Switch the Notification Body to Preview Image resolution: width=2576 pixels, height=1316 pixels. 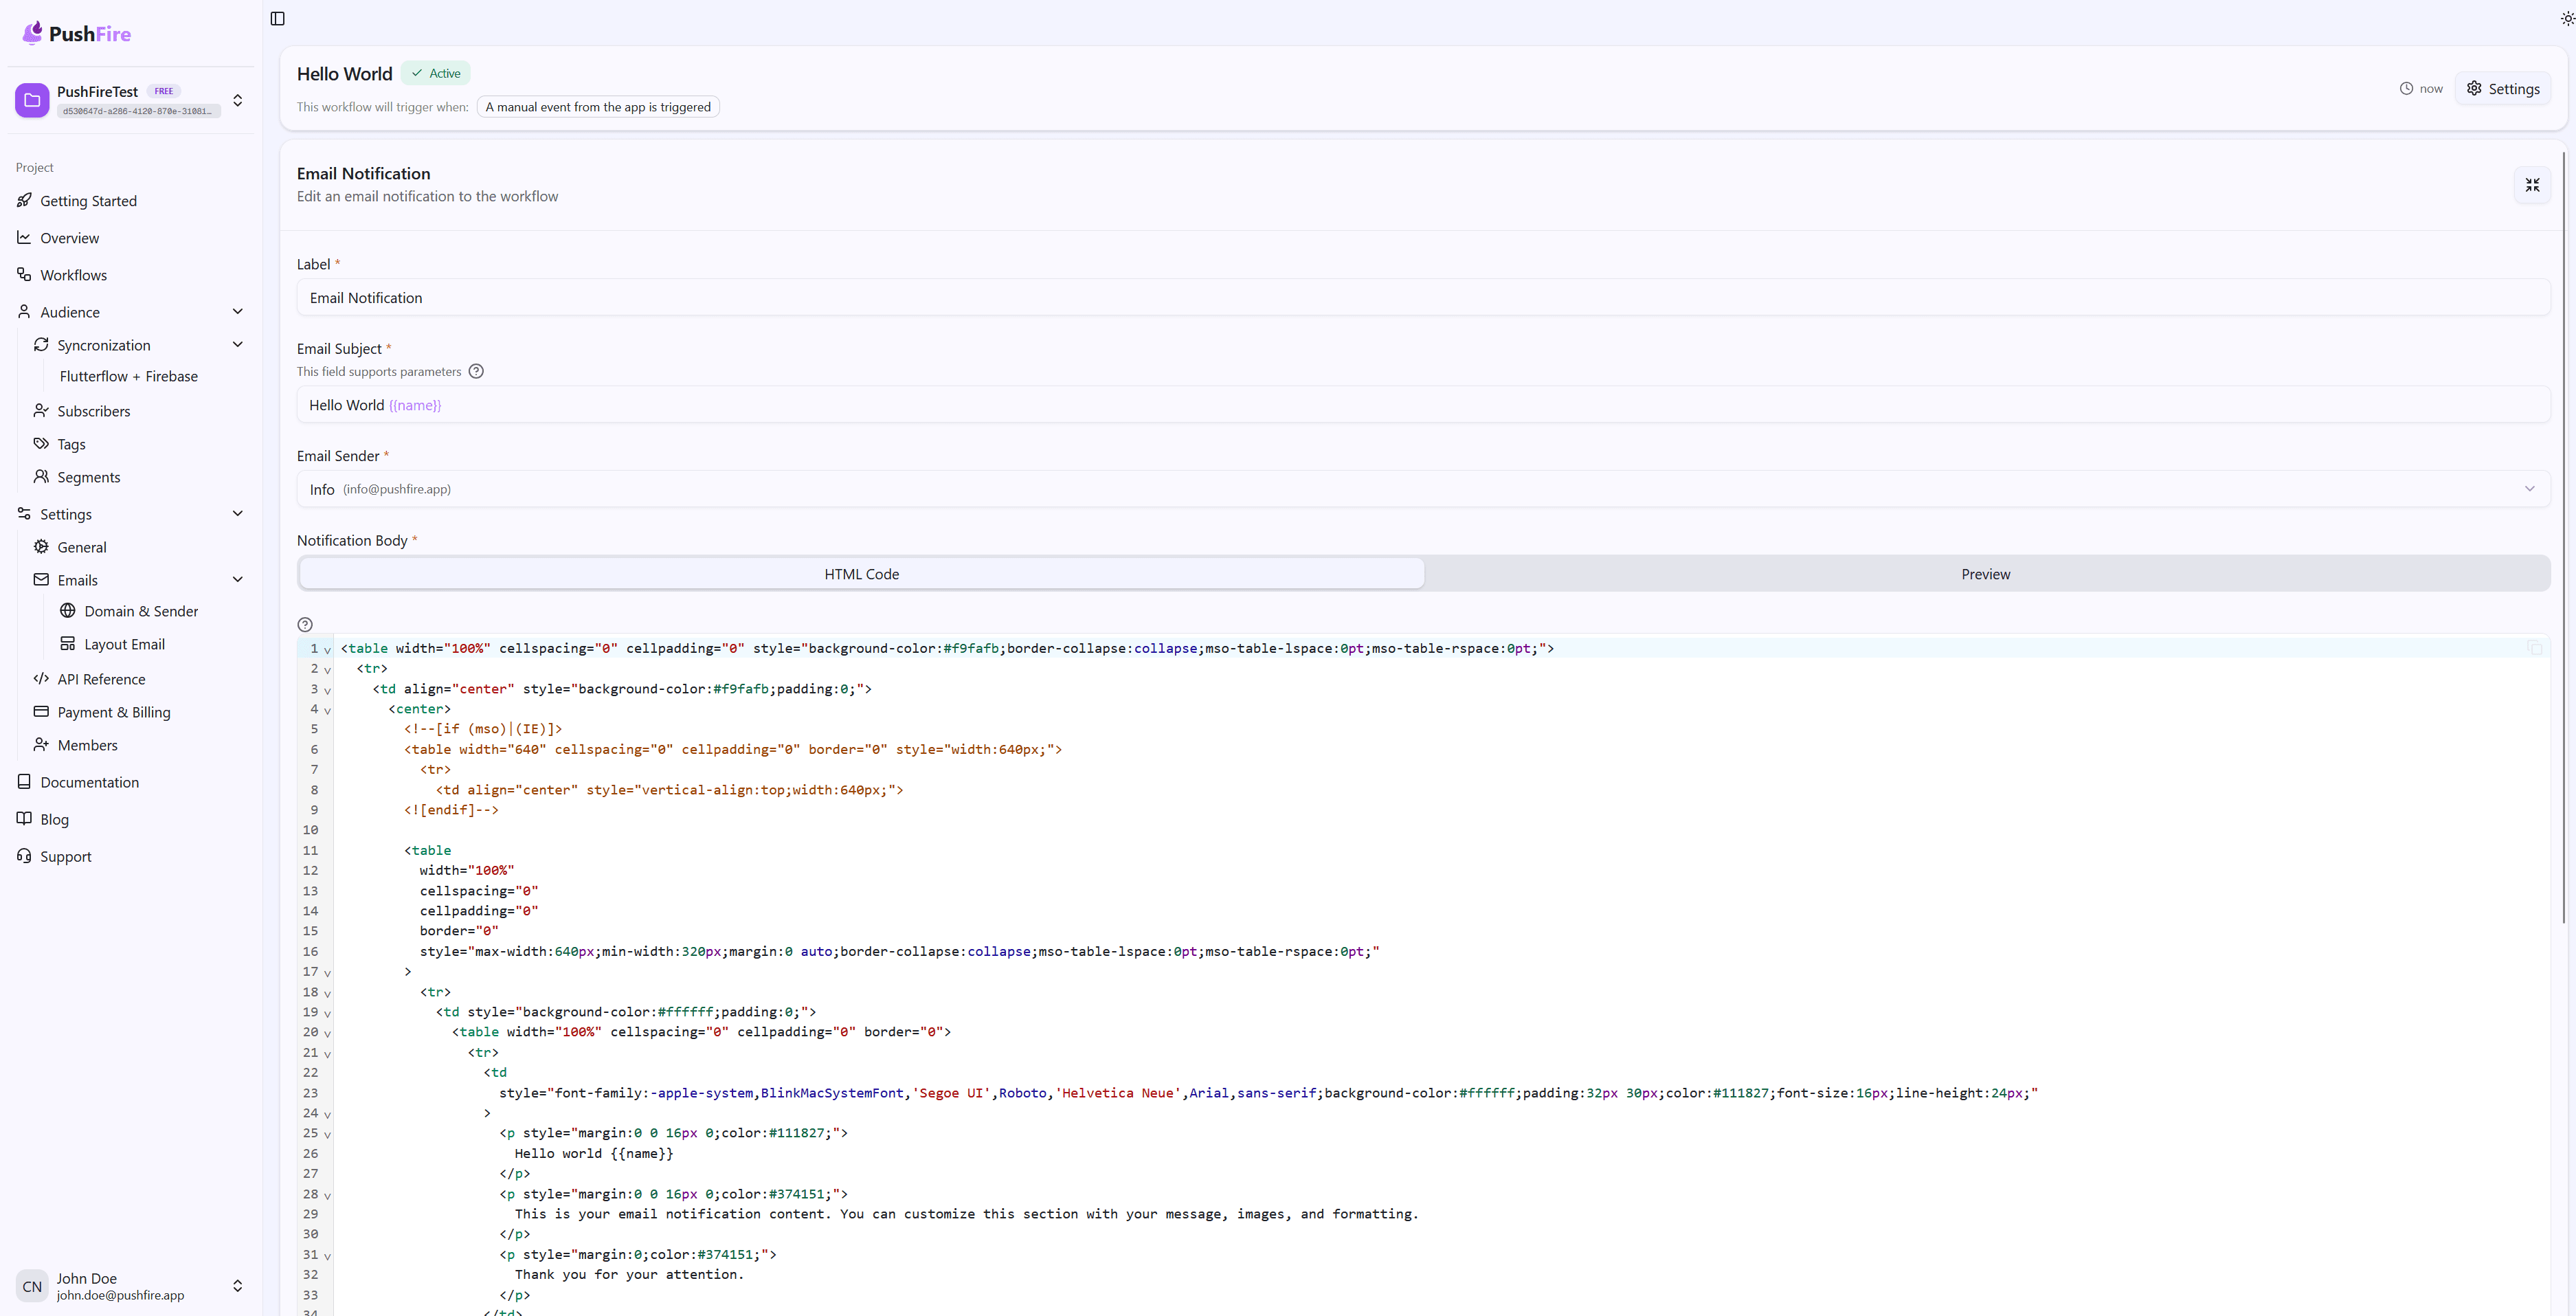pyautogui.click(x=1985, y=573)
